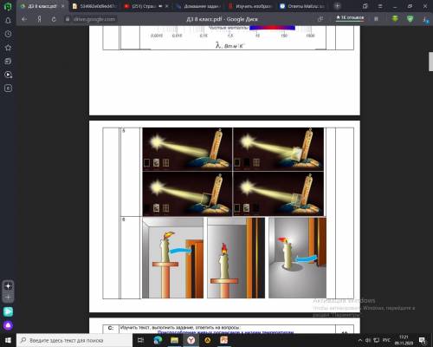The image size is (433, 347).
Task: Open the clock and date in taskbar
Action: pos(404,340)
